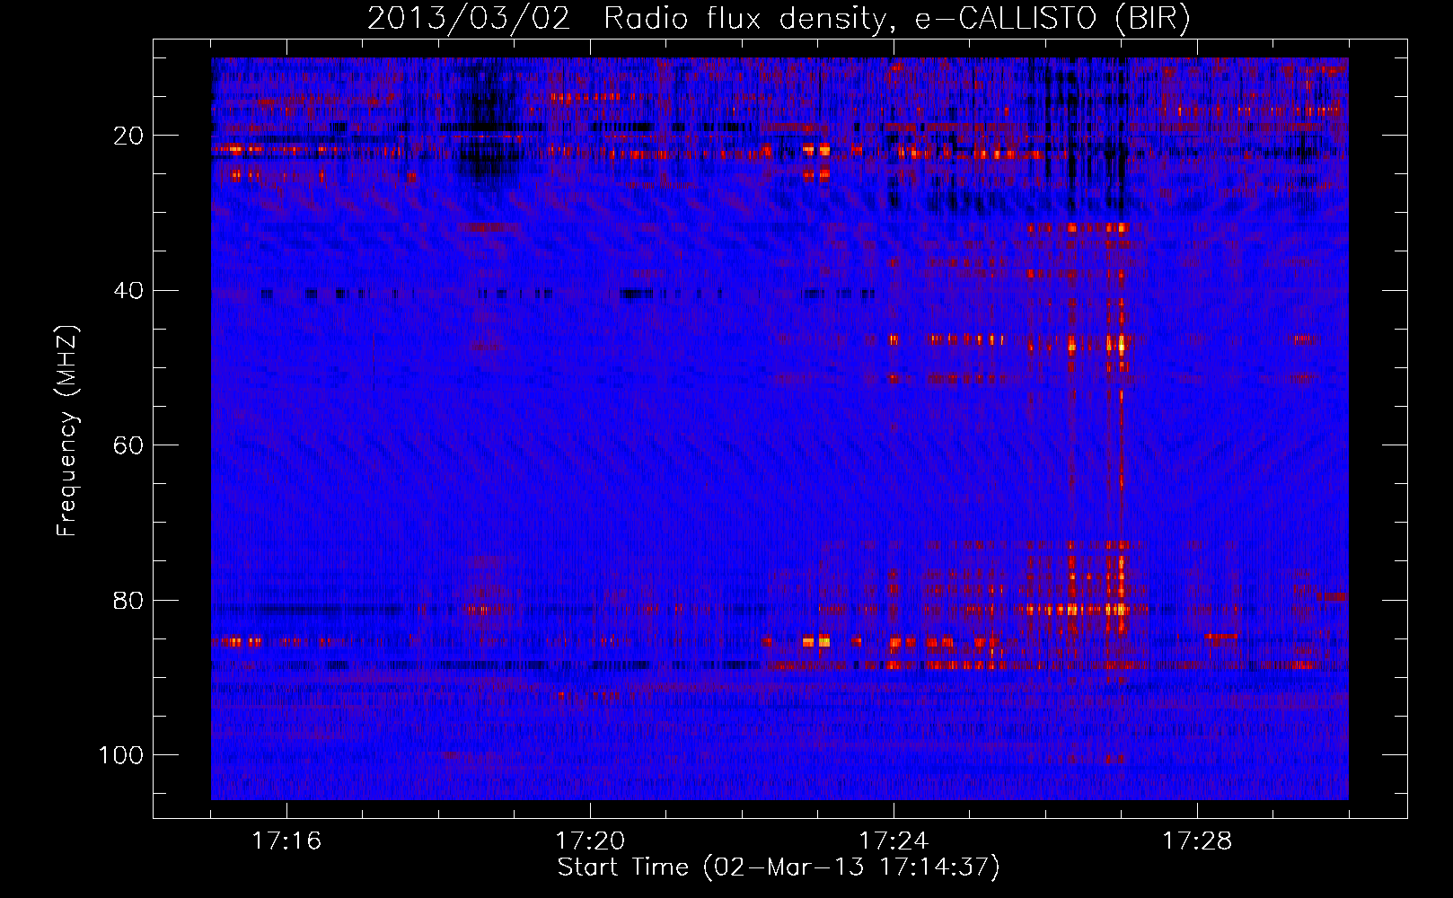Screen dimensions: 1453x898
Task: Select the 17:28 time tick label
Action: tap(1197, 841)
